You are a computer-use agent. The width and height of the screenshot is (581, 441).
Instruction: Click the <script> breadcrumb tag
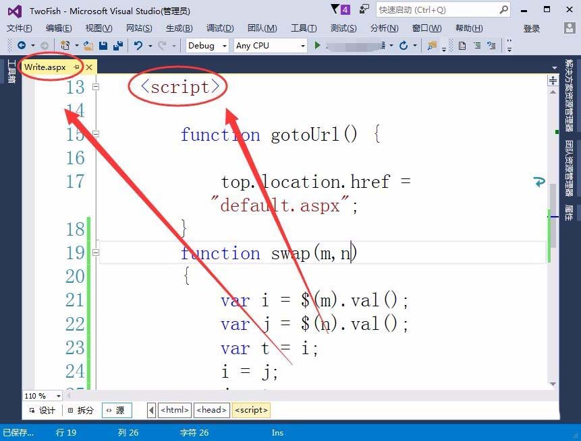pos(251,410)
